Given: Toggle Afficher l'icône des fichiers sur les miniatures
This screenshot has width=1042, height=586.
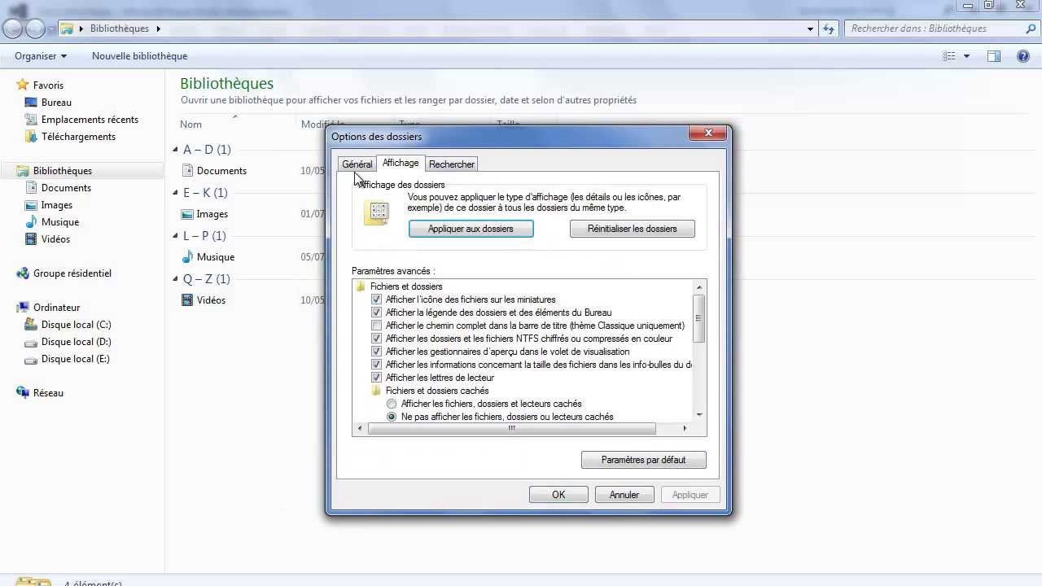Looking at the screenshot, I should tap(376, 300).
